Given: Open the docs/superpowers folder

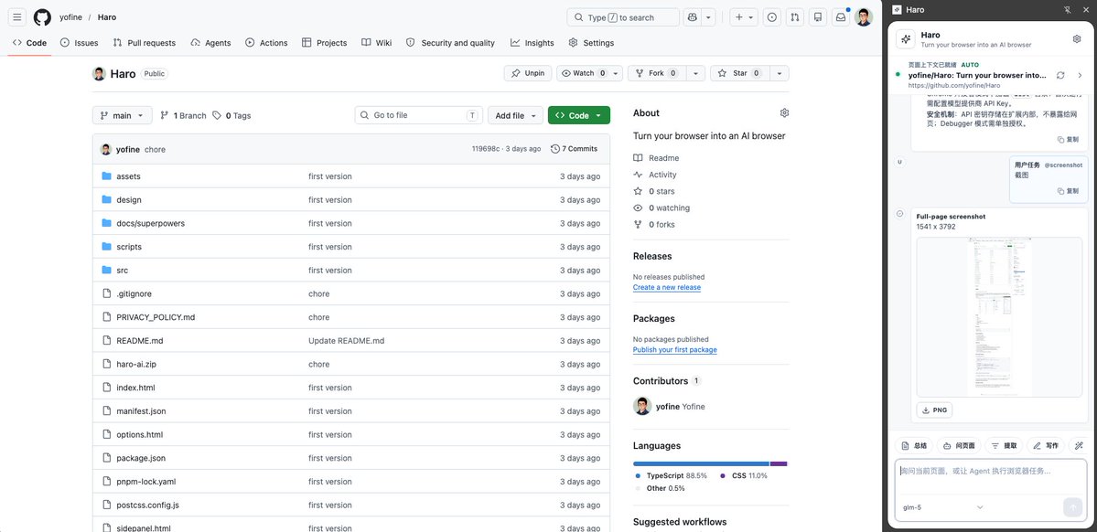Looking at the screenshot, I should [150, 223].
